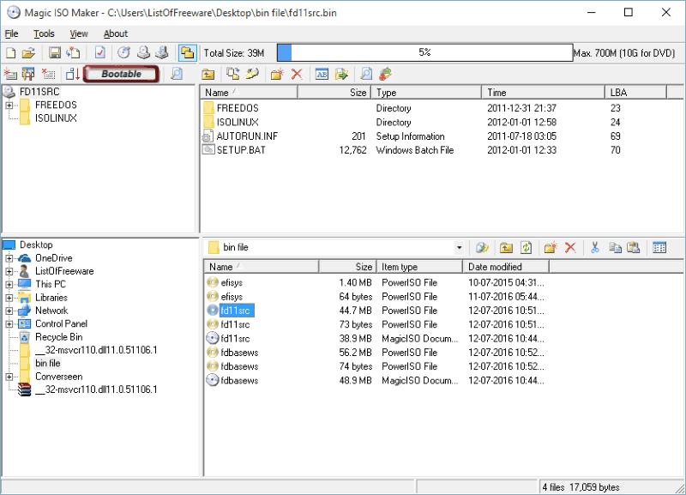Click the burn CD/DVD disc icon
The height and width of the screenshot is (495, 686).
124,53
